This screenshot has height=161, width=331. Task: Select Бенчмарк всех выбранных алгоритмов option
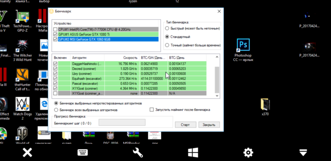coord(56,110)
